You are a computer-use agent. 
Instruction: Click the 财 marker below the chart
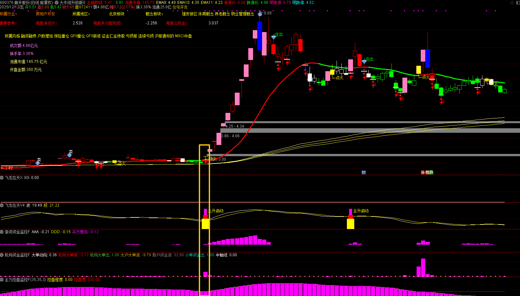(x=364, y=173)
